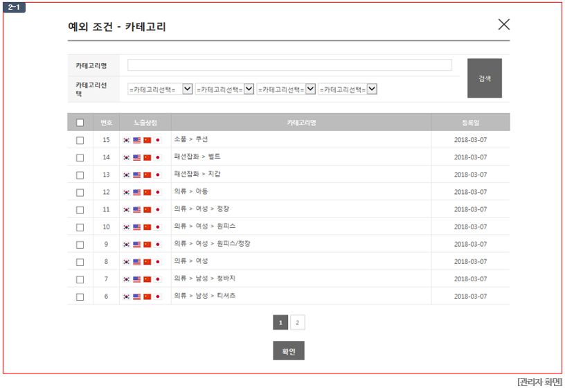Click the Japan flag icon in row 6
The height and width of the screenshot is (388, 565).
click(x=157, y=297)
